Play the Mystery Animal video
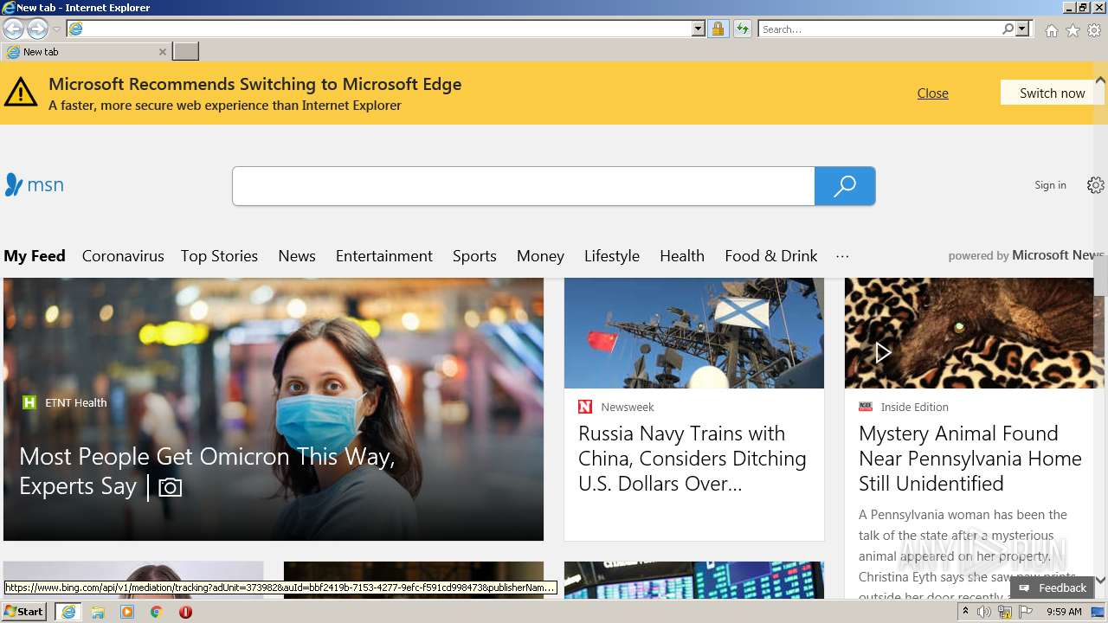 pos(882,352)
